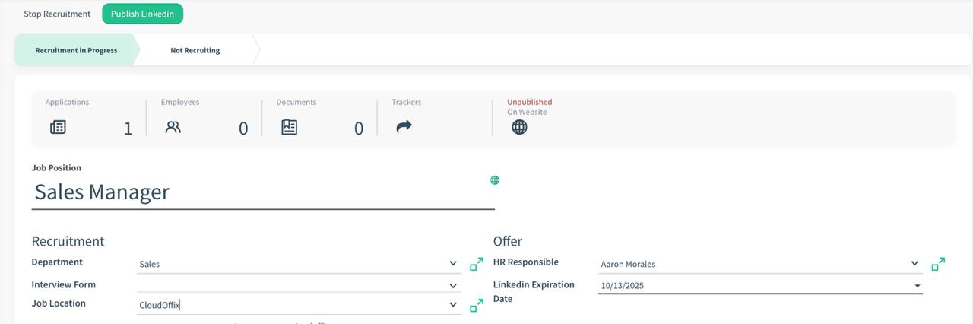Click the Publish Linkedin button

(142, 14)
